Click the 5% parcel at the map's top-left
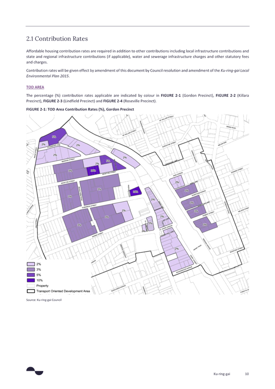The width and height of the screenshot is (275, 389). tap(54, 136)
